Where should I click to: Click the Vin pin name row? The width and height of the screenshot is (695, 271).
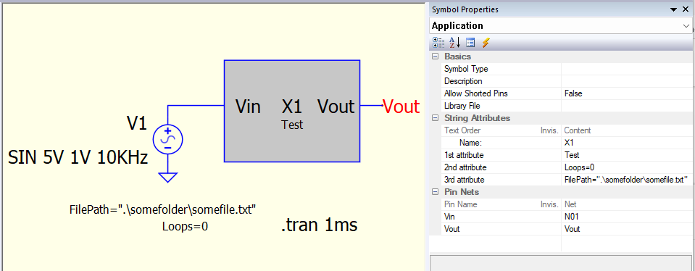[449, 217]
